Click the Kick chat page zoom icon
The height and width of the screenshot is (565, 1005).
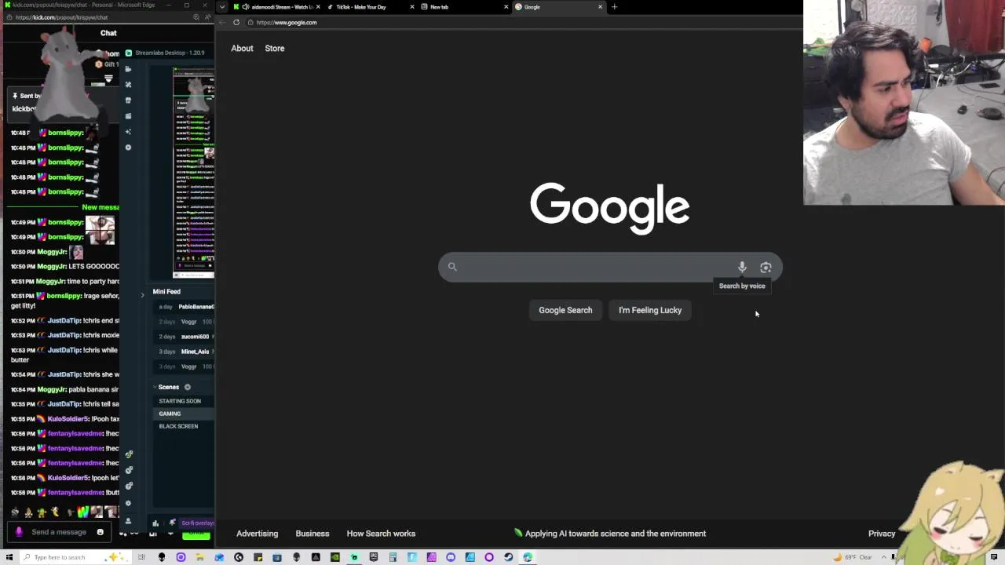click(196, 17)
